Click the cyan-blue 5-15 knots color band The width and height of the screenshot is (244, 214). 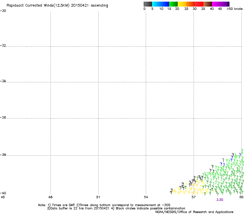point(161,4)
